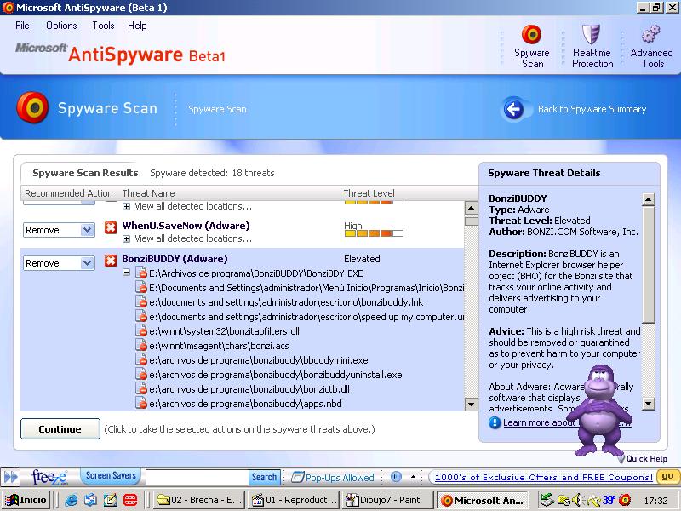Switch to 01 - Reproduct taskbar button
The image size is (681, 511).
click(x=294, y=500)
